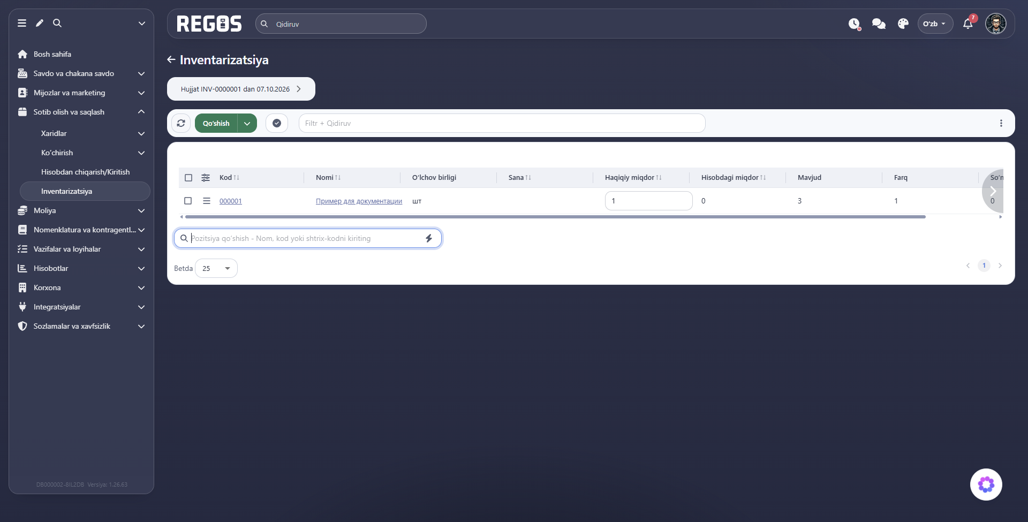Open the color theme palette icon
The height and width of the screenshot is (522, 1028).
[x=903, y=24]
